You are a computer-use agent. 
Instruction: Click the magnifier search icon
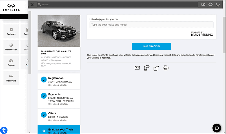click(39, 5)
